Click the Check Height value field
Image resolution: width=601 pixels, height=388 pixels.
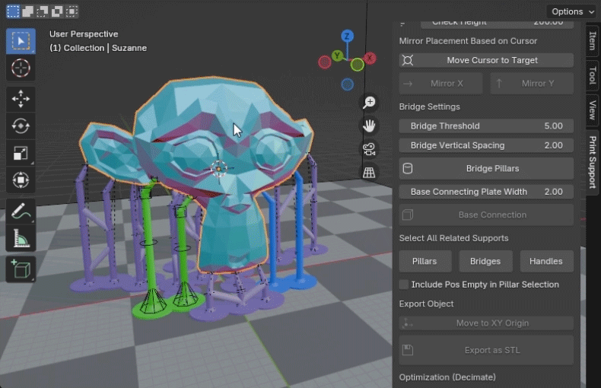(x=497, y=24)
